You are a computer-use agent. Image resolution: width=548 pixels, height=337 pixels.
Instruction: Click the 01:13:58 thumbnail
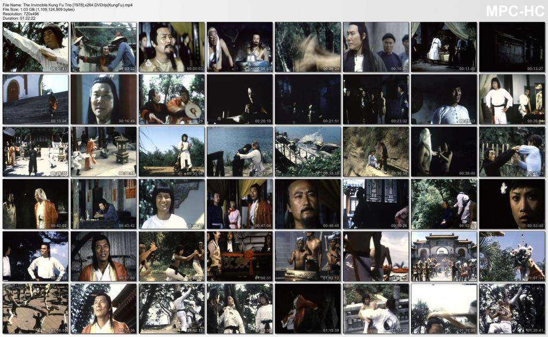(x=240, y=308)
